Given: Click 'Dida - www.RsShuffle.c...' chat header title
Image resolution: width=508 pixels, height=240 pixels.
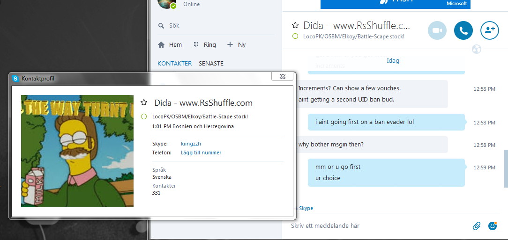Looking at the screenshot, I should pos(357,25).
